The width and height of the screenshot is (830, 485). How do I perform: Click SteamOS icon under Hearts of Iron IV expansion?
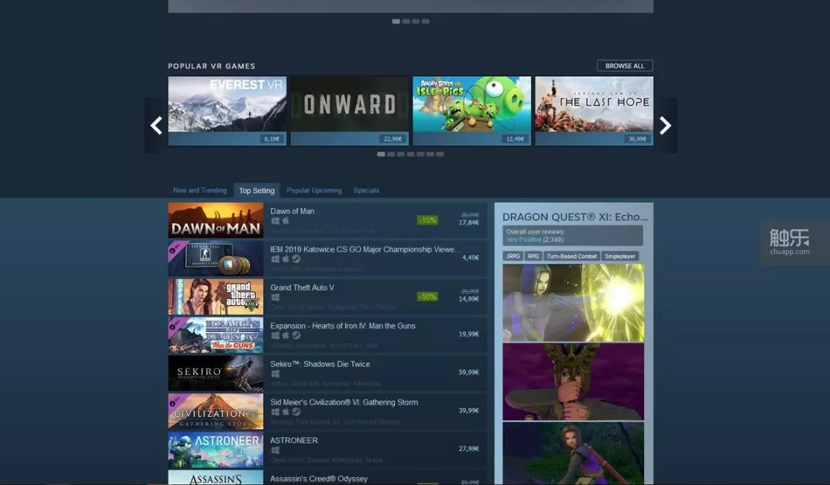[x=296, y=335]
